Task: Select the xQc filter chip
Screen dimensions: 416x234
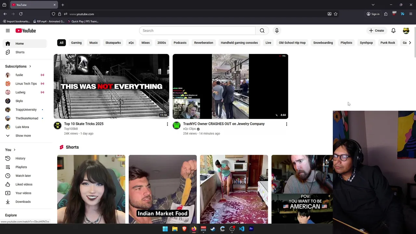Action: [x=131, y=43]
